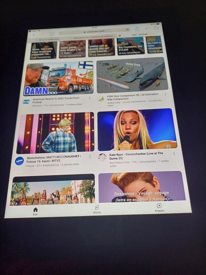Open more options for 'FISH Size Comparison 3D'
206x275 pixels.
165,94
